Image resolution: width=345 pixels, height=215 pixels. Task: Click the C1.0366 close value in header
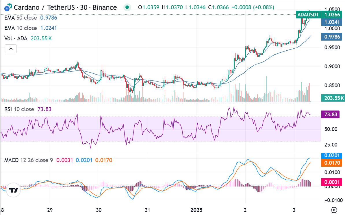[218, 7]
